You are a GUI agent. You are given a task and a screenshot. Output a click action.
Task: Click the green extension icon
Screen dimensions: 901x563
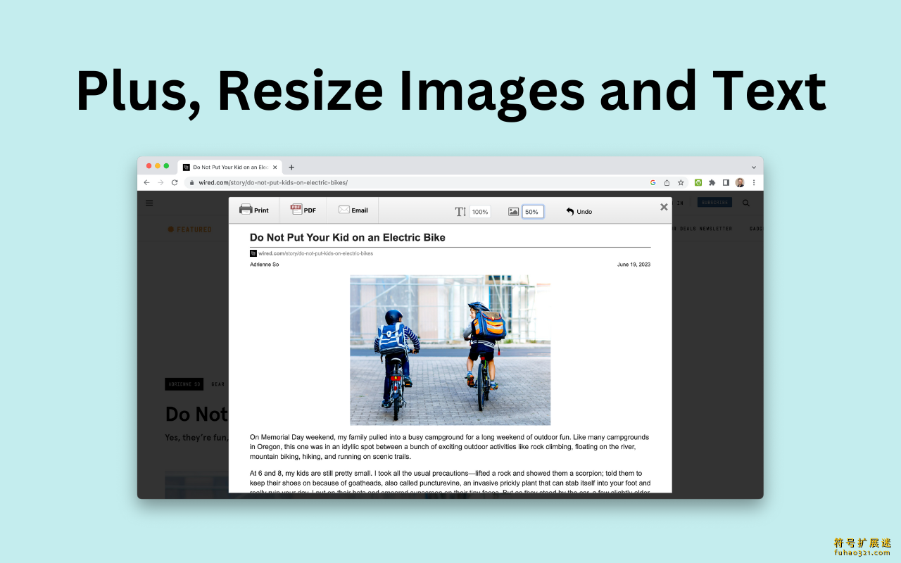click(x=698, y=182)
